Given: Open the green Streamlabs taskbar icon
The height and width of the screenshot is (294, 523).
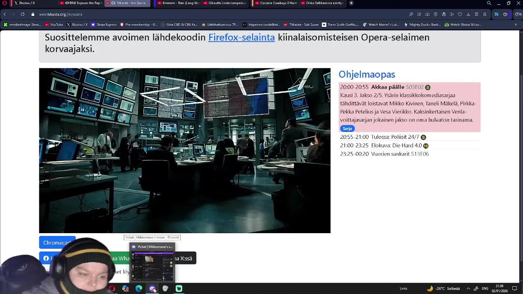Looking at the screenshot, I should point(179,289).
